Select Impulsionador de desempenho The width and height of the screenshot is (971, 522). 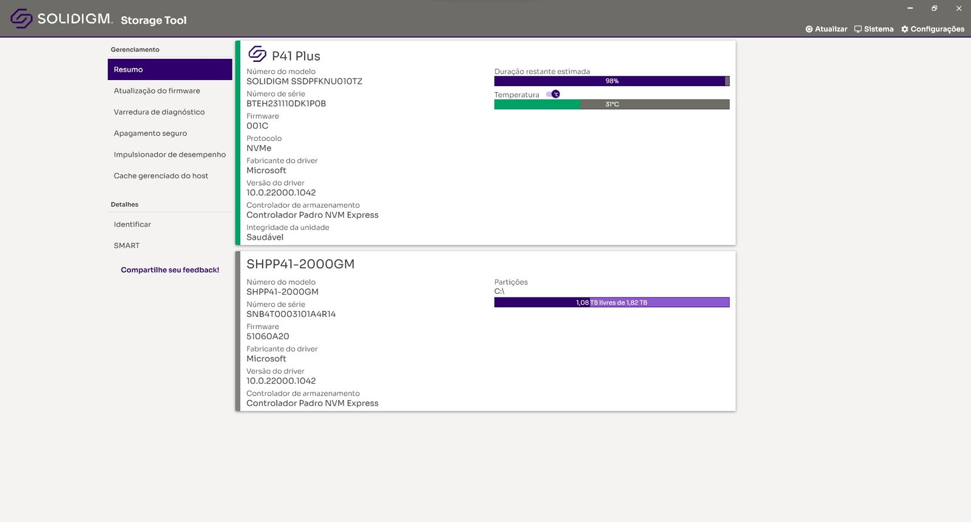tap(169, 155)
